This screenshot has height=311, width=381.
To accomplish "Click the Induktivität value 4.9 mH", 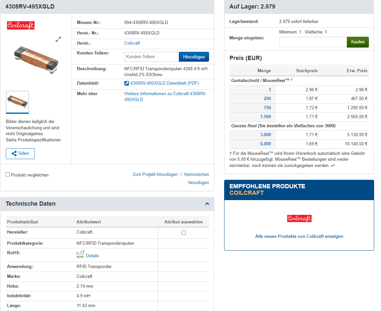I will pos(83,296).
